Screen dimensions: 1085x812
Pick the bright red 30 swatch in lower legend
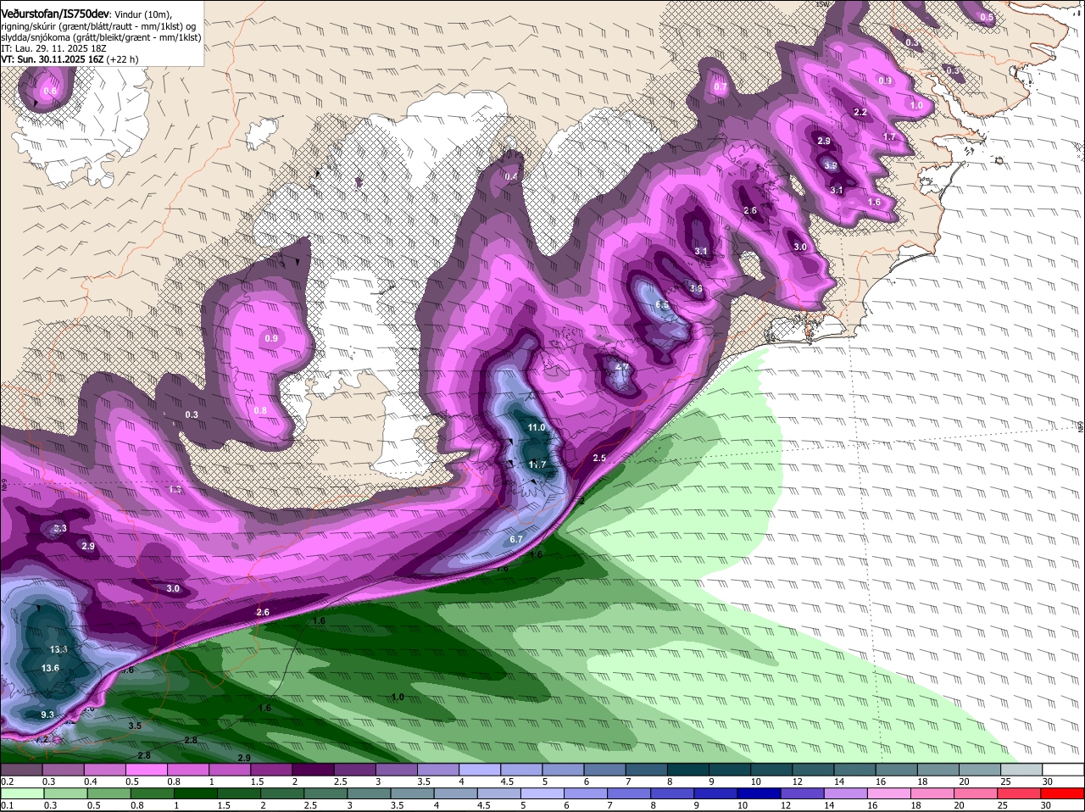tap(1063, 793)
